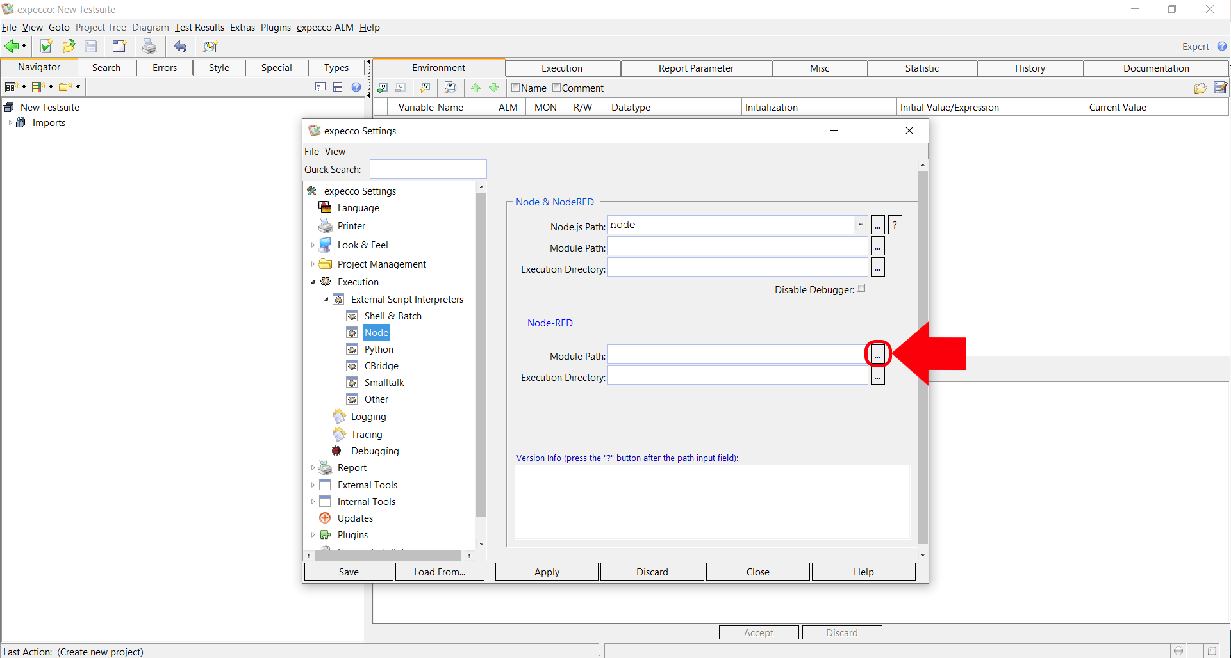Screen dimensions: 1231x658
Task: Click the add variable icon with green plus
Action: [x=383, y=88]
